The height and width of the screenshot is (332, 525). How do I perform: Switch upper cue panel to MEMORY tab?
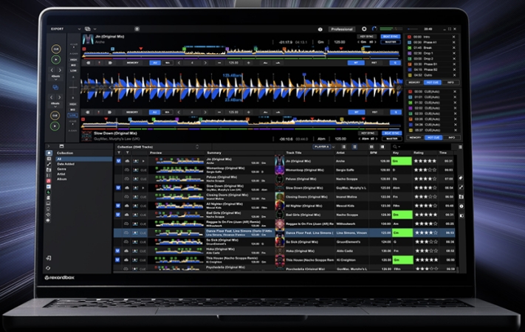(414, 83)
